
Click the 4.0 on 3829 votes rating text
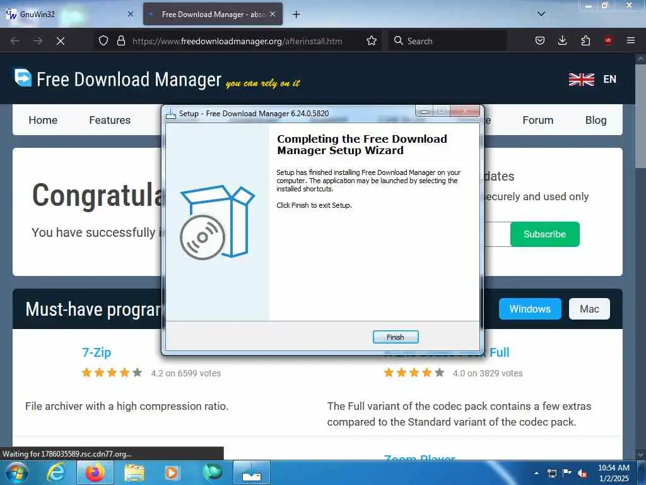[x=488, y=373]
